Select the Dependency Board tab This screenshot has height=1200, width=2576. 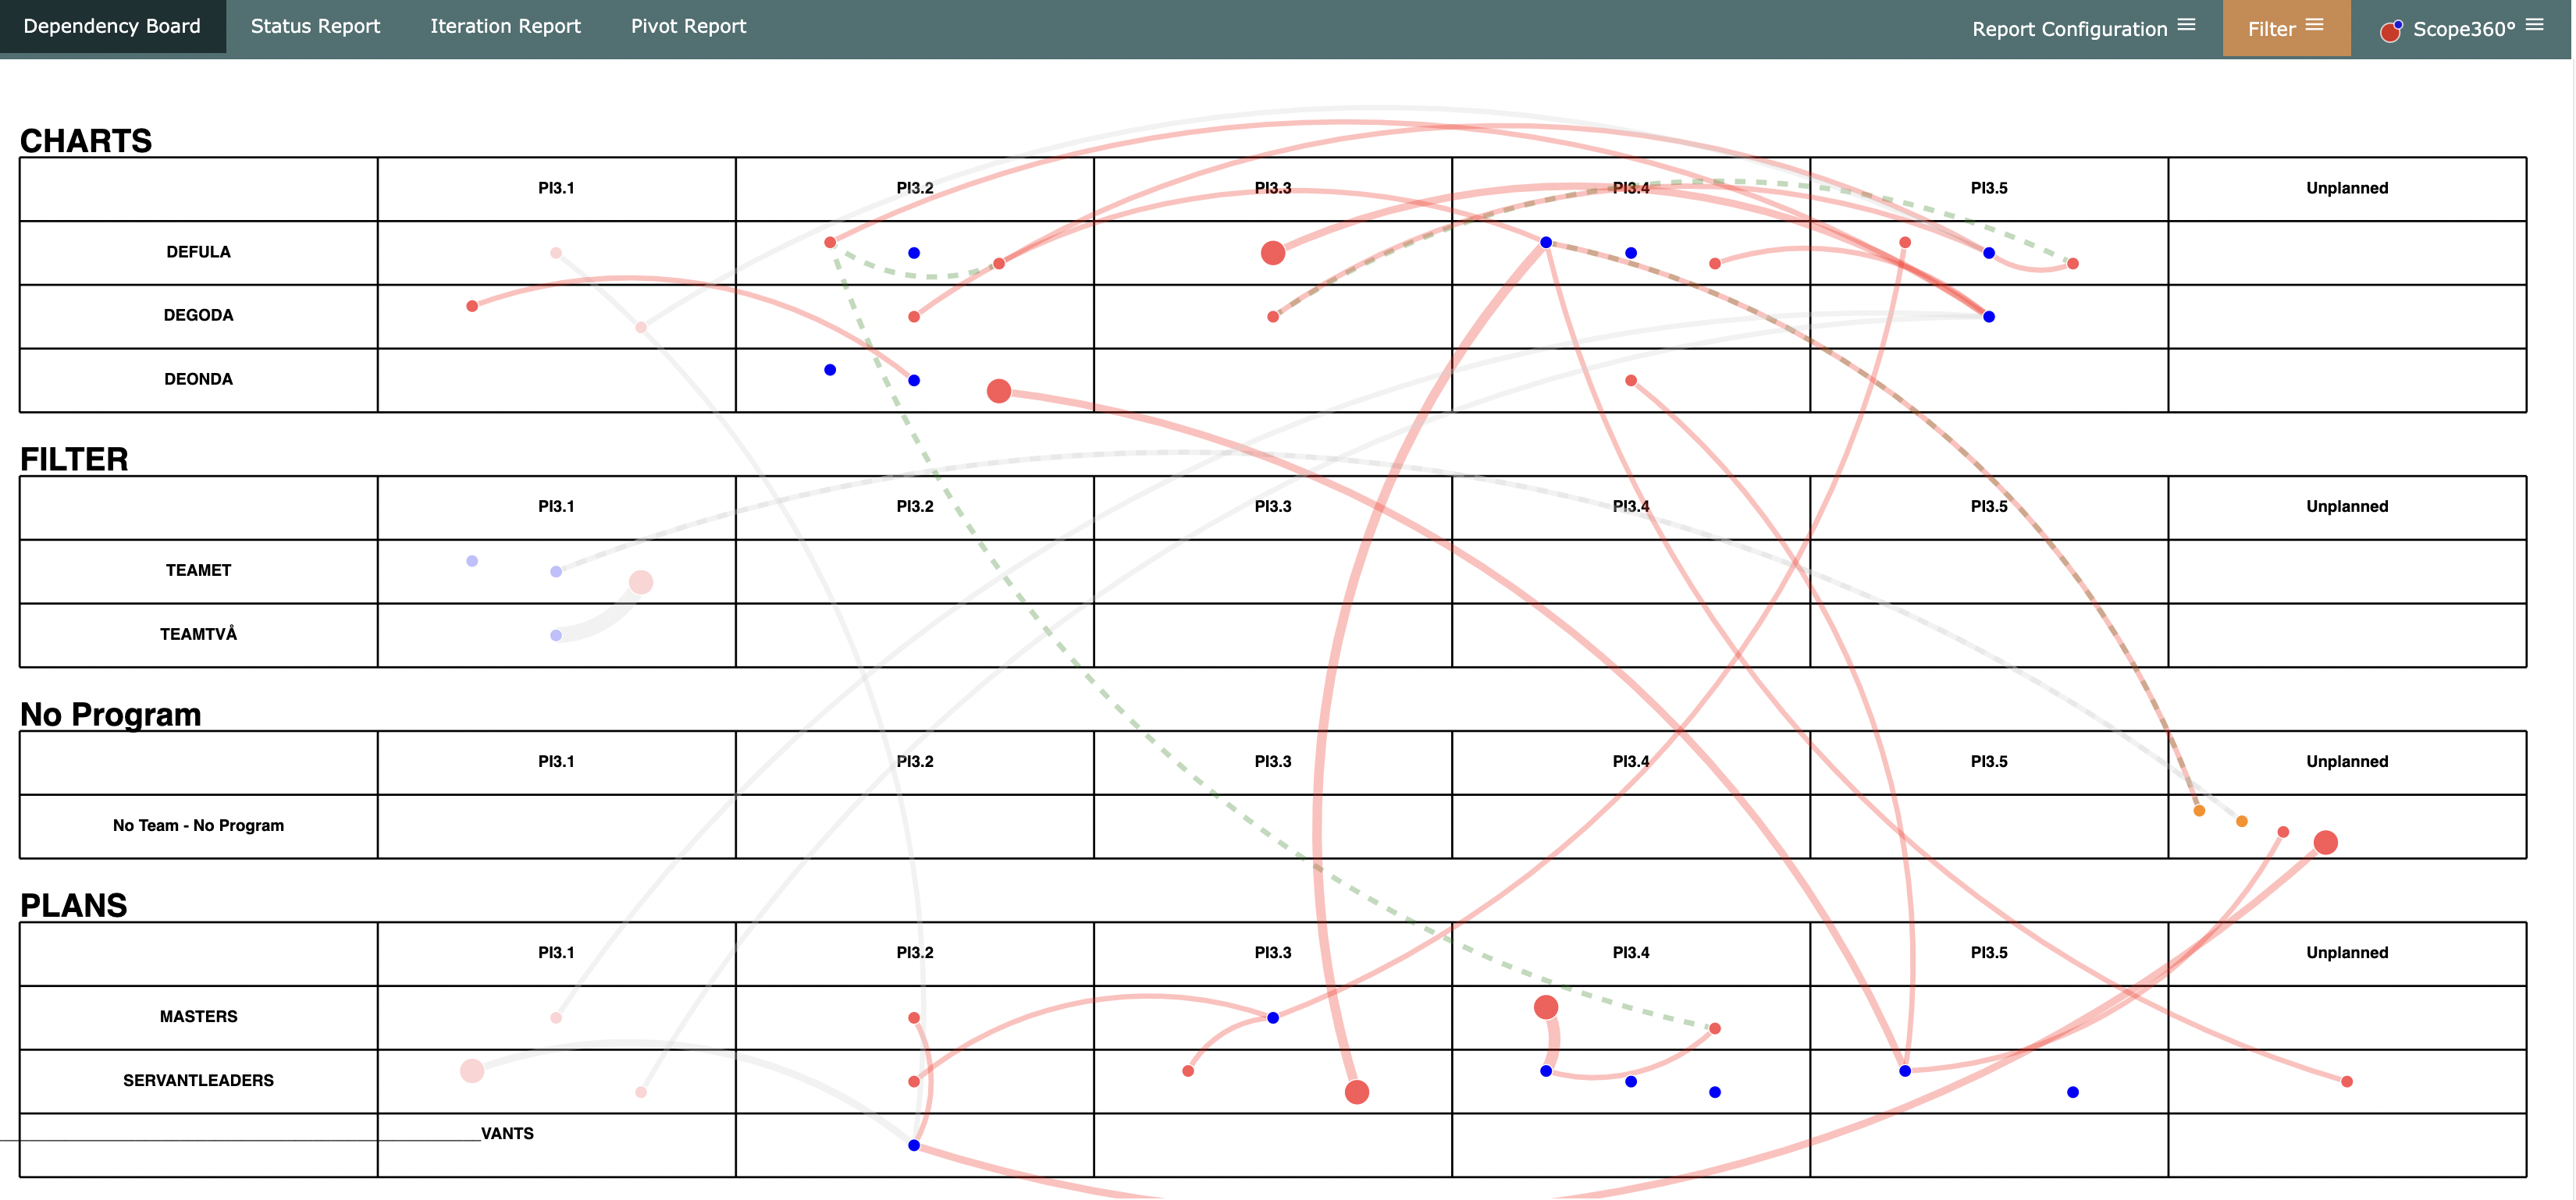pos(112,26)
